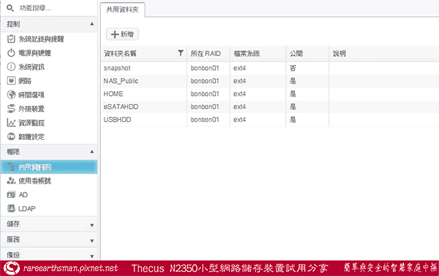The height and width of the screenshot is (276, 439).
Task: Open the 資源監控 resource monitor
Action: pos(31,123)
